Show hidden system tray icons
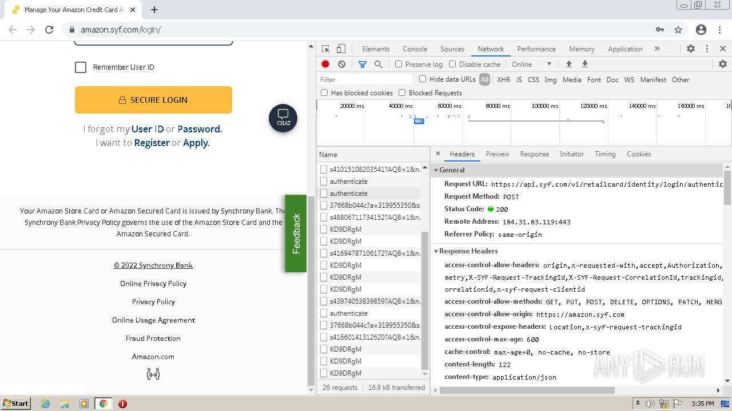This screenshot has height=411, width=732. point(638,404)
